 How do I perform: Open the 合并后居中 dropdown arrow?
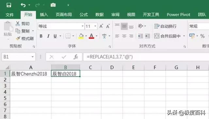coord(184,36)
